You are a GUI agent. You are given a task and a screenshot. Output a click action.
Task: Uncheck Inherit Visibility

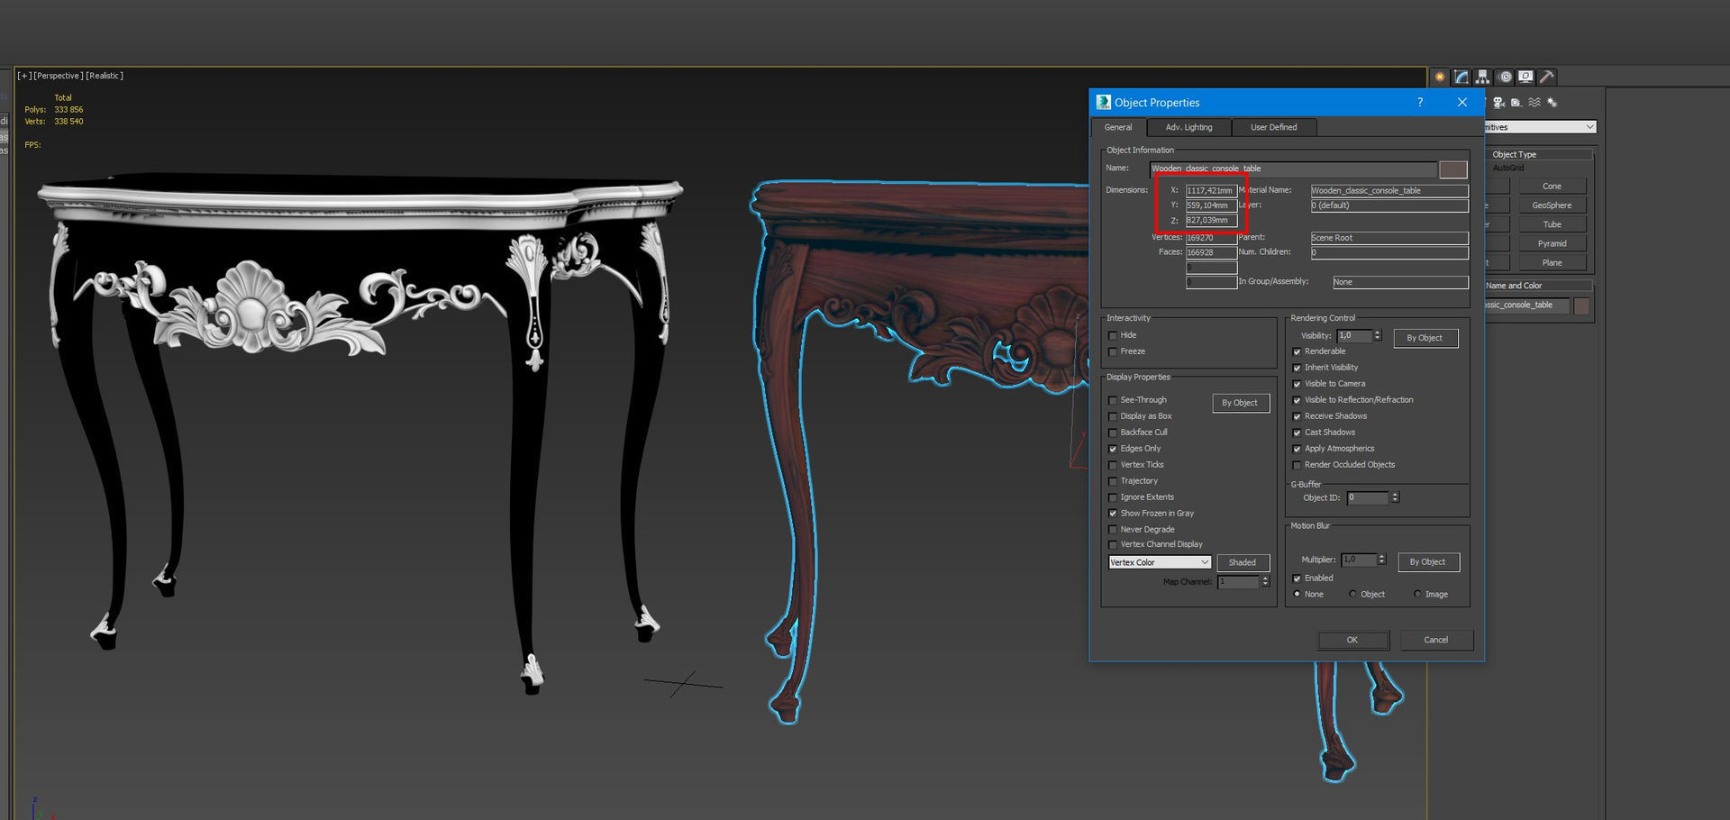pyautogui.click(x=1297, y=368)
